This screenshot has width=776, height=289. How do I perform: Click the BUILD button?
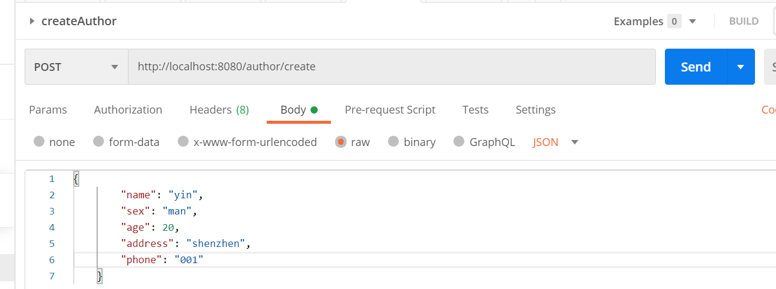[x=744, y=22]
